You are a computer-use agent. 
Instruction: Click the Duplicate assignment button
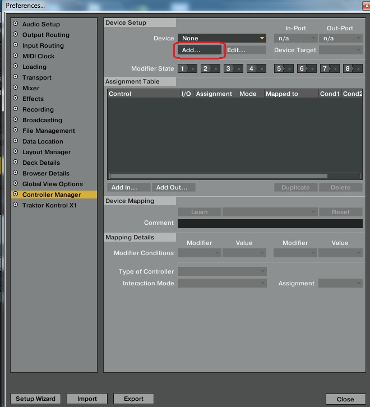[x=296, y=187]
